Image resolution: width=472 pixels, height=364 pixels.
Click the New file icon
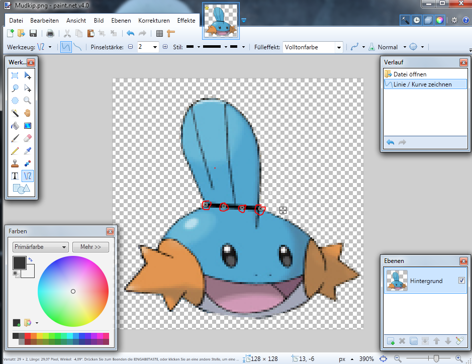click(x=10, y=33)
